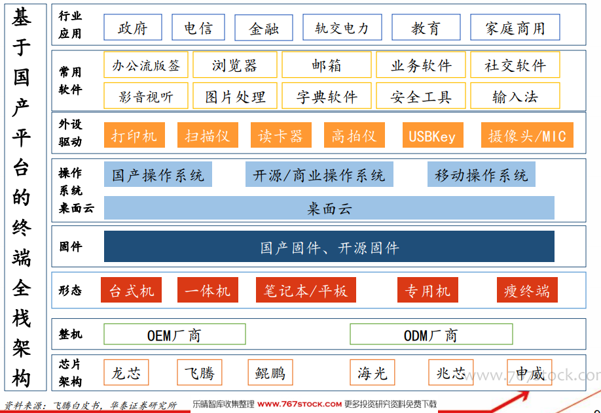
Task: Select the 轨交电力 box
Action: click(342, 27)
